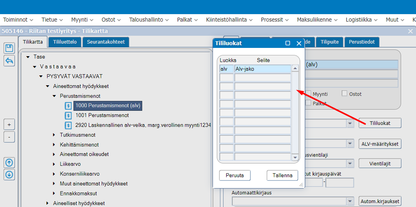Click the minus collapse-all button
The height and width of the screenshot is (207, 416).
(x=9, y=137)
